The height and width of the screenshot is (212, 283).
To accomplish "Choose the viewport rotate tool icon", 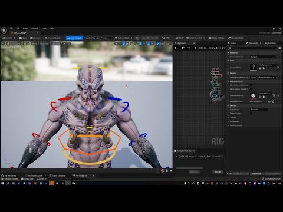I will tap(124, 44).
